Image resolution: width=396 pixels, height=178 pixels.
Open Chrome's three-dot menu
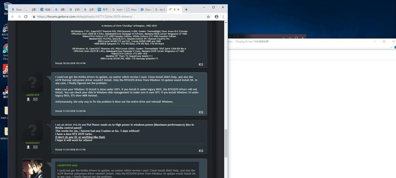click(x=223, y=16)
